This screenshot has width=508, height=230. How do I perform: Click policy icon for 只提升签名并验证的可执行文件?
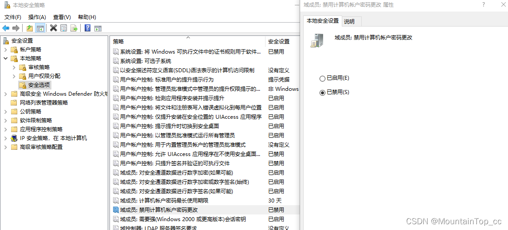(x=116, y=163)
